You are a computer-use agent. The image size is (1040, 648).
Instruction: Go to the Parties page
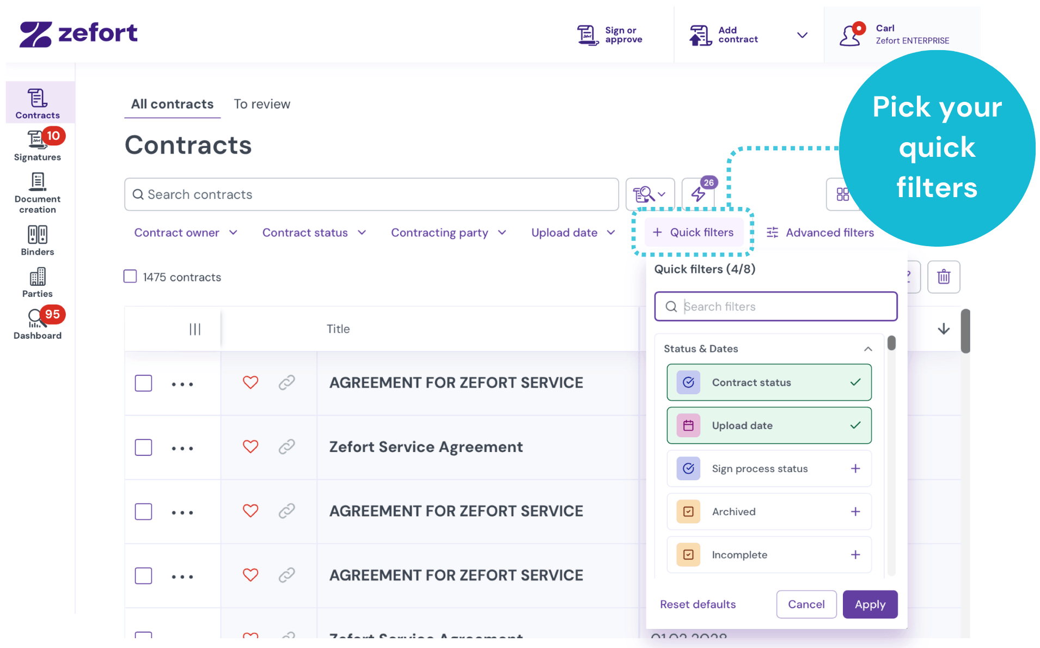click(x=37, y=280)
